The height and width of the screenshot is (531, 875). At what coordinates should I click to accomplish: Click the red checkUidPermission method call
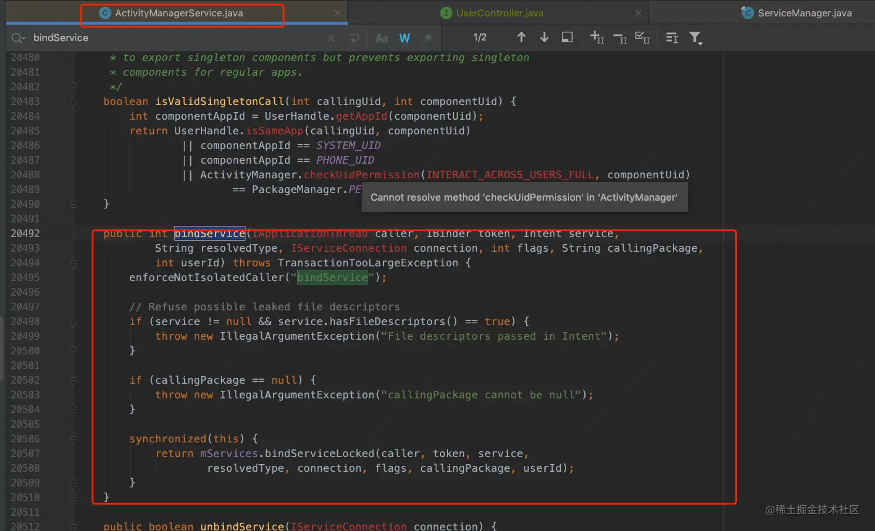pyautogui.click(x=362, y=175)
